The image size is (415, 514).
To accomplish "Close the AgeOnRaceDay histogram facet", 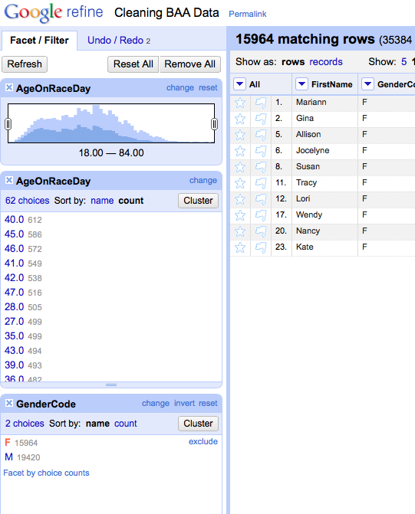I will (9, 87).
